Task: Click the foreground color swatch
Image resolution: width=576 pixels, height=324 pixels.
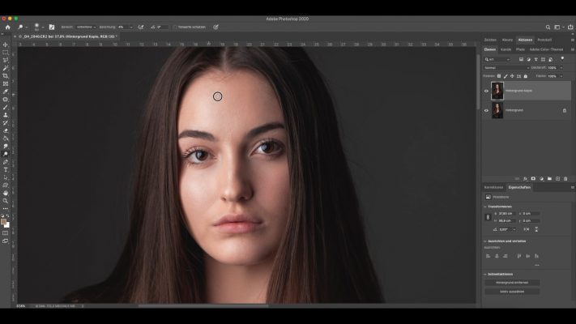Action: (x=5, y=220)
